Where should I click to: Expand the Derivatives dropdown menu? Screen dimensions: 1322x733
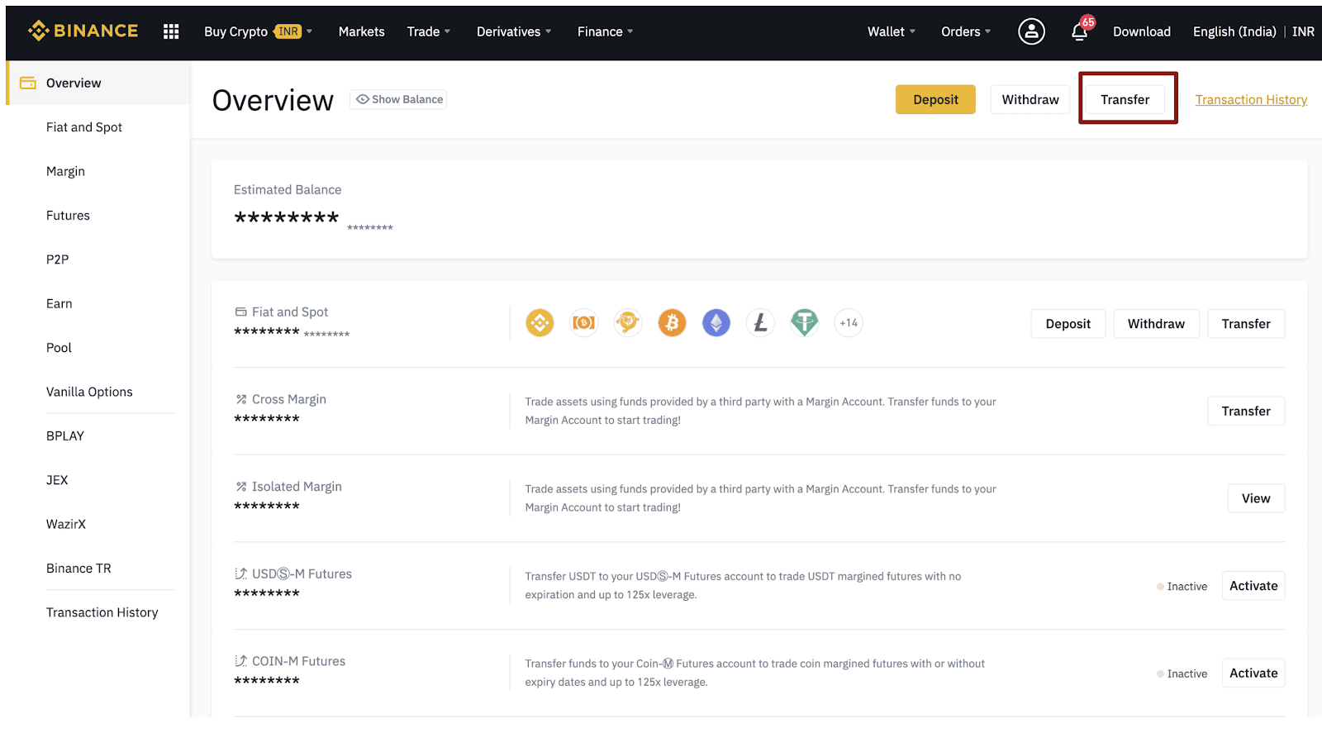514,31
